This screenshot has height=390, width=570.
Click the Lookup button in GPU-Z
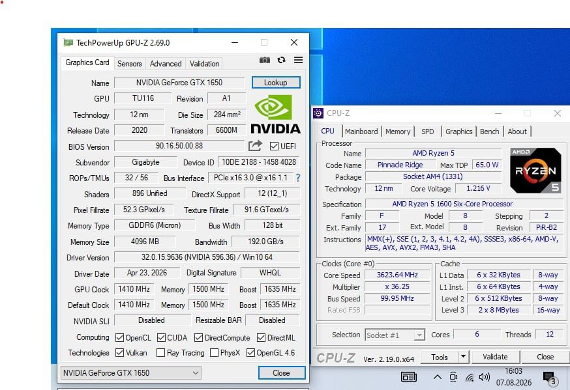click(x=276, y=82)
